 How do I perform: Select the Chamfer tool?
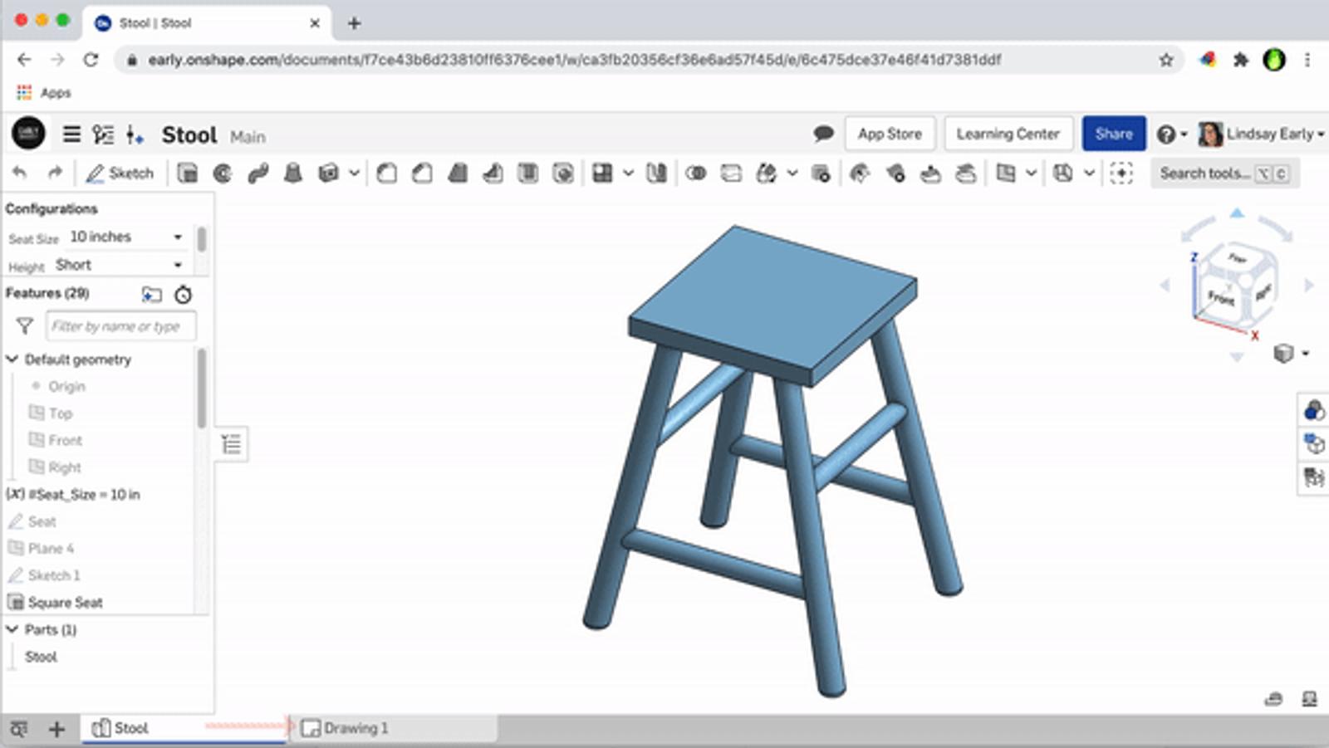[x=422, y=174]
